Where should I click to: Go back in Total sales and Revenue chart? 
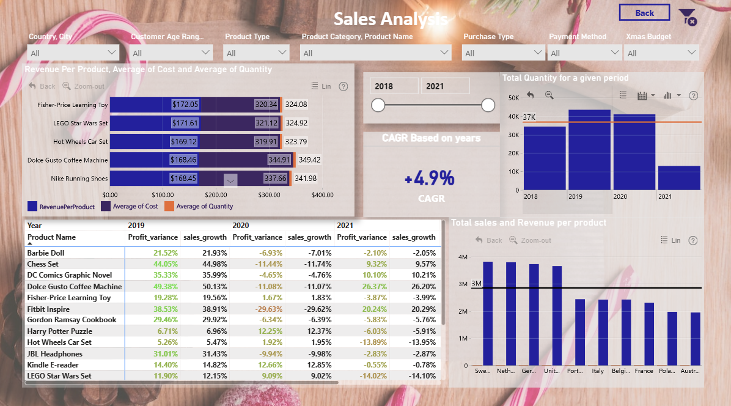[488, 240]
